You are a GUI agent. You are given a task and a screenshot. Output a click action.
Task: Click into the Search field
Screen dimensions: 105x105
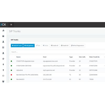click(57, 52)
